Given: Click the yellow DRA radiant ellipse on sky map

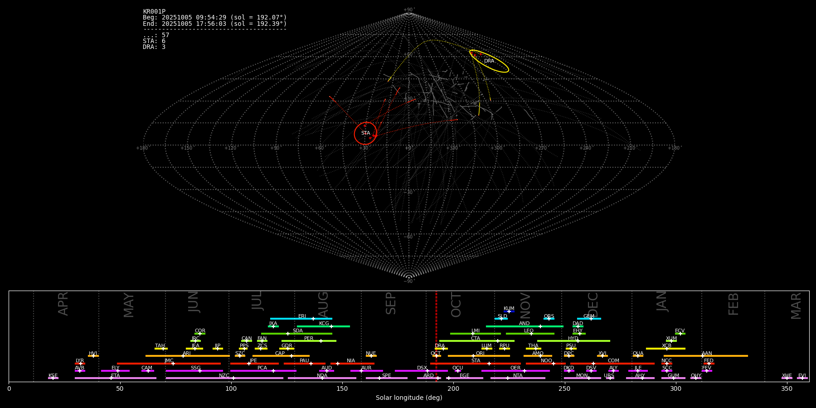Looking at the screenshot, I should 489,61.
